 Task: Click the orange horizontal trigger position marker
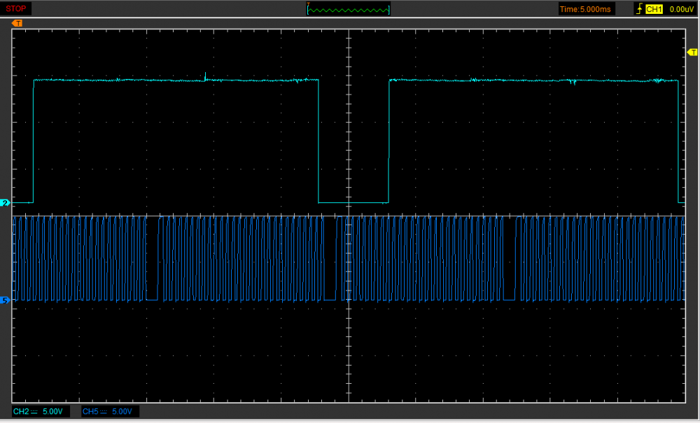tap(17, 23)
